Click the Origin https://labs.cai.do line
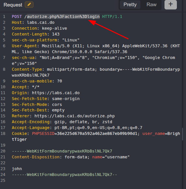Screen dimensions: 186x189 click(x=46, y=93)
